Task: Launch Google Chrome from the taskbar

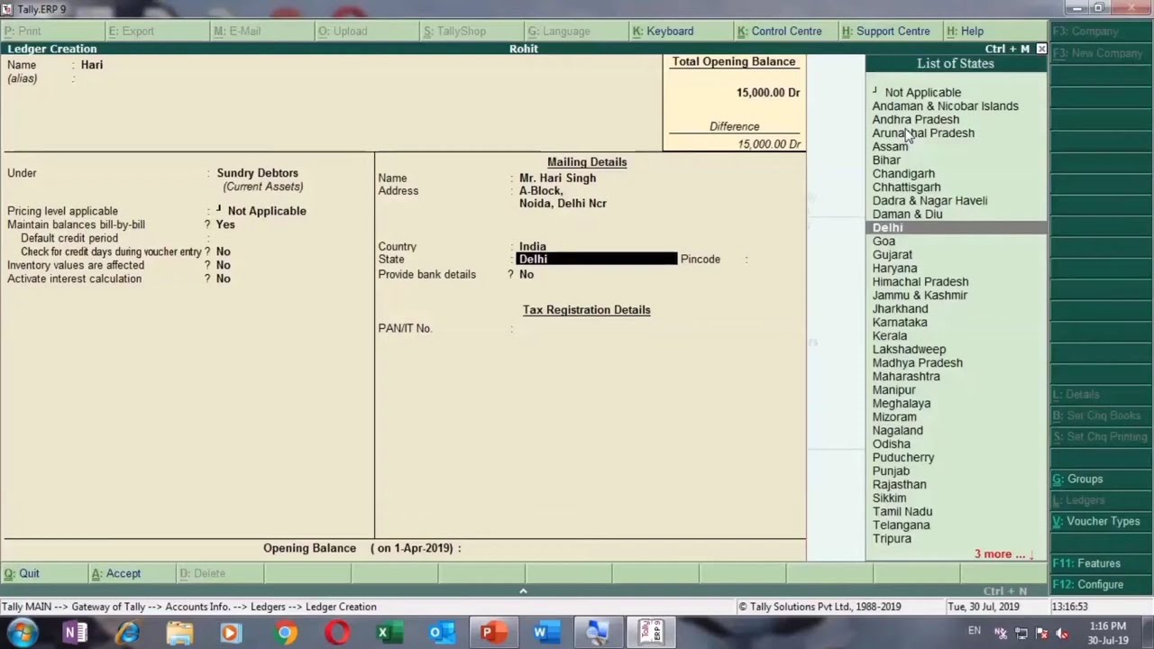Action: point(286,633)
